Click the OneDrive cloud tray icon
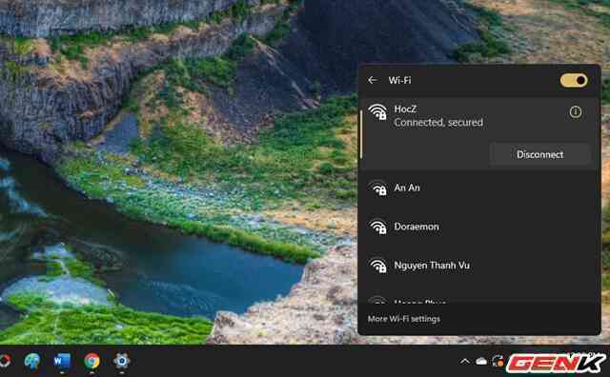610x377 pixels. tap(481, 362)
